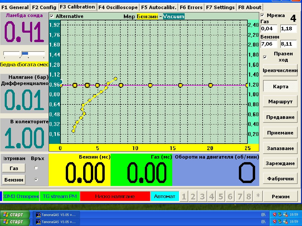
Task: Click the Автомат status indicator
Action: tap(165, 196)
